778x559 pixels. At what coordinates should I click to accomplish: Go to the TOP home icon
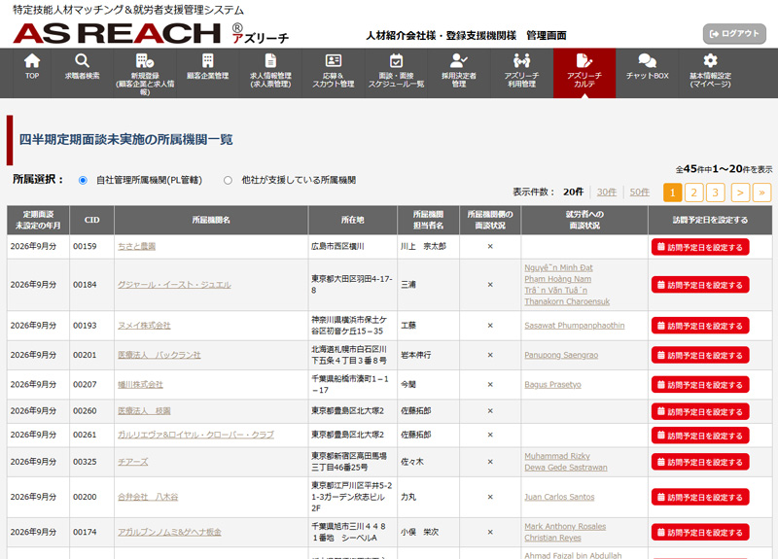click(32, 60)
